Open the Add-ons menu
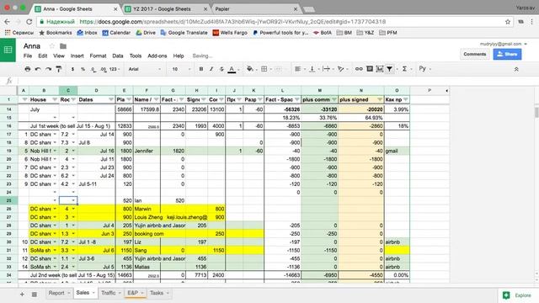The image size is (539, 303). pos(157,56)
